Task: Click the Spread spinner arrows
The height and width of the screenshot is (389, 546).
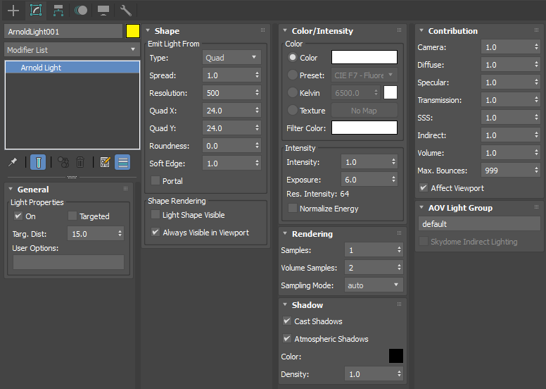Action: (257, 75)
